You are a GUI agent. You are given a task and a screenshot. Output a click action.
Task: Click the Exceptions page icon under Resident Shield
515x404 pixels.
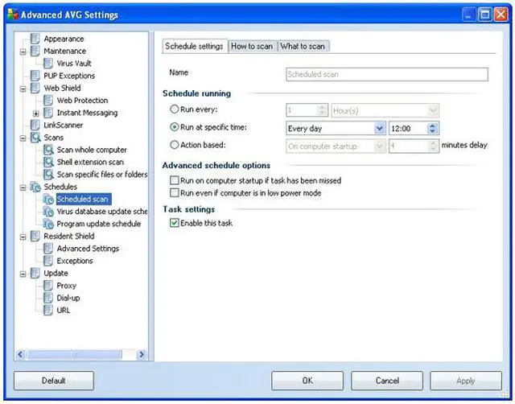click(48, 261)
